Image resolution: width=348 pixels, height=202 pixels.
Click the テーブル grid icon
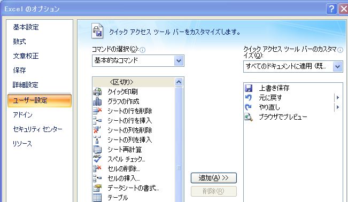[97, 198]
